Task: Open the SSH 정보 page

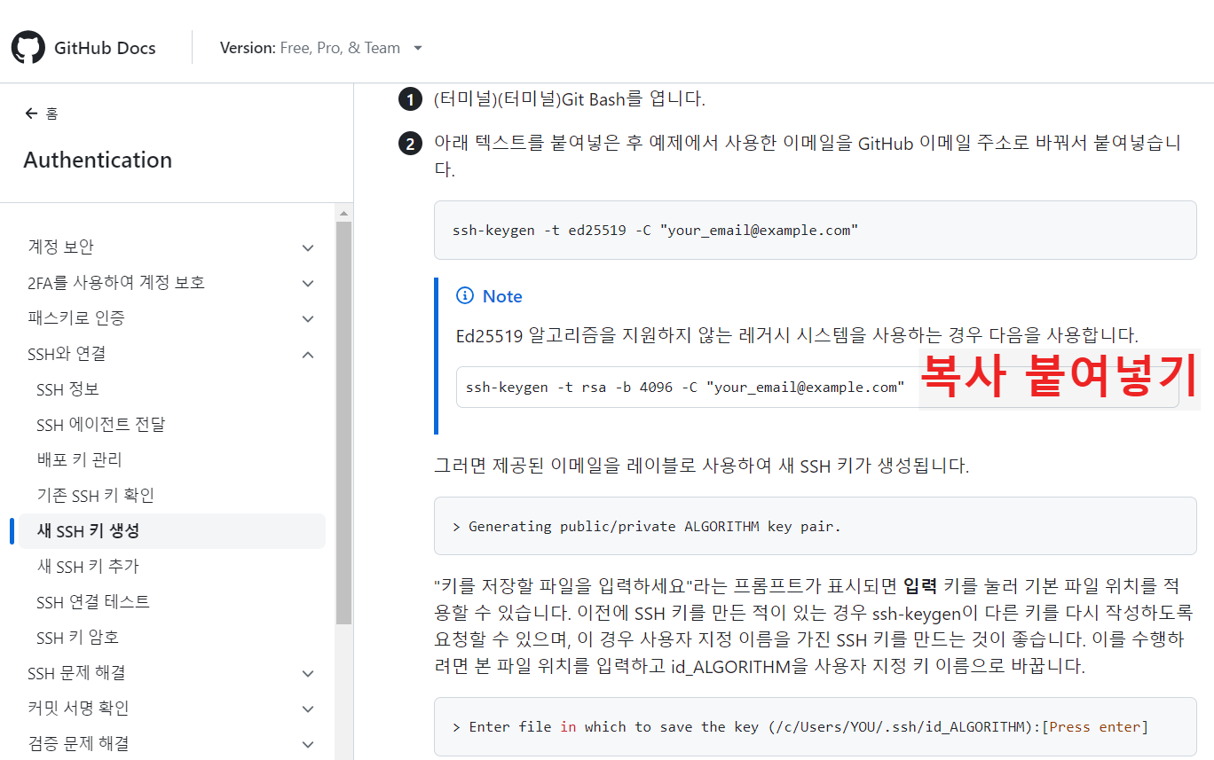Action: pos(67,389)
